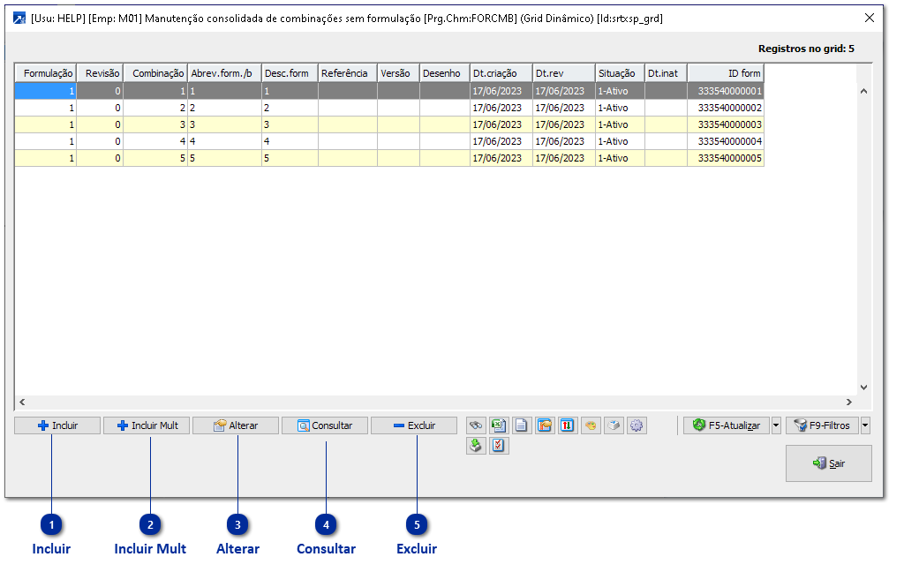The width and height of the screenshot is (904, 572).
Task: Open the F9-Filtros button
Action: pos(822,425)
